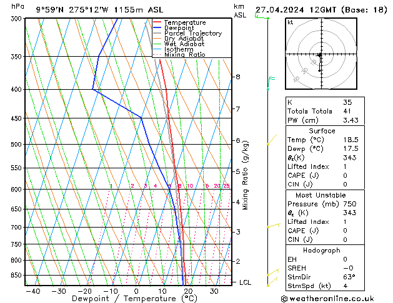Click the 'StmSpd (kt)' label

(x=309, y=286)
